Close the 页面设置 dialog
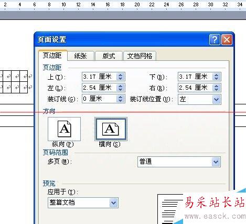The height and width of the screenshot is (224, 246). click(227, 40)
